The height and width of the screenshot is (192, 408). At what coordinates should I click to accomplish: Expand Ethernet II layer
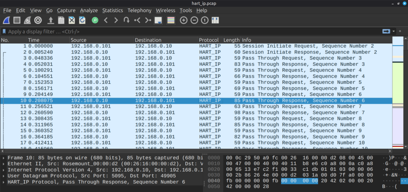point(3,164)
